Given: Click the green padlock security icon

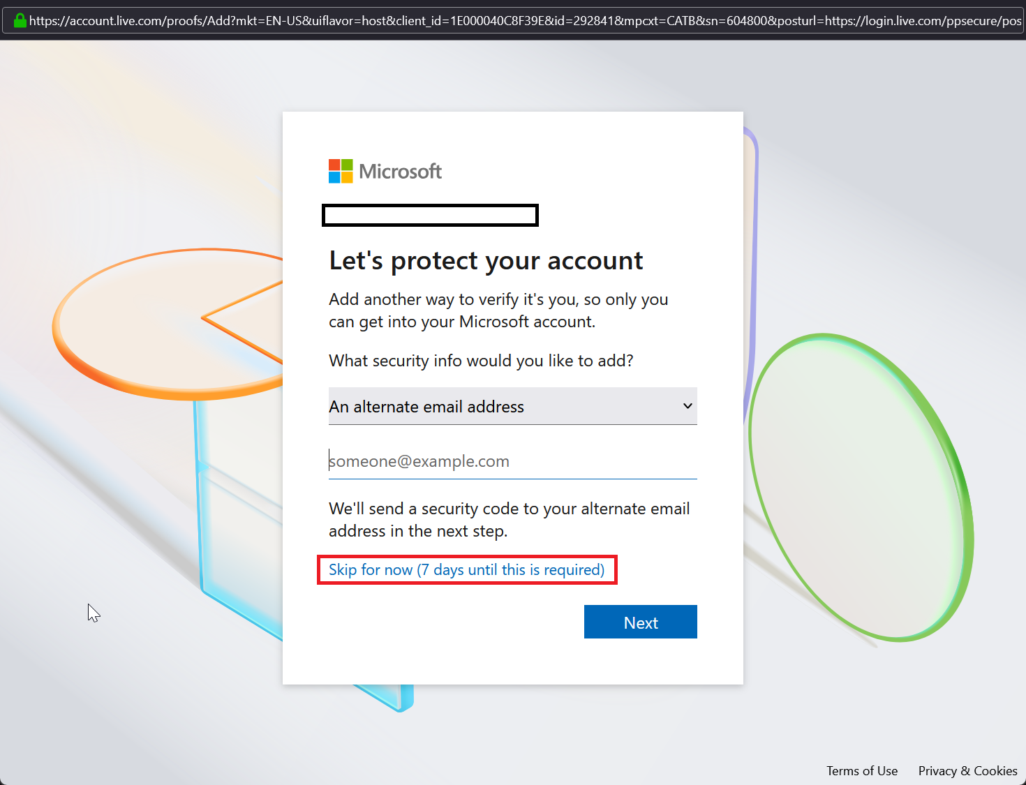Looking at the screenshot, I should tap(20, 20).
